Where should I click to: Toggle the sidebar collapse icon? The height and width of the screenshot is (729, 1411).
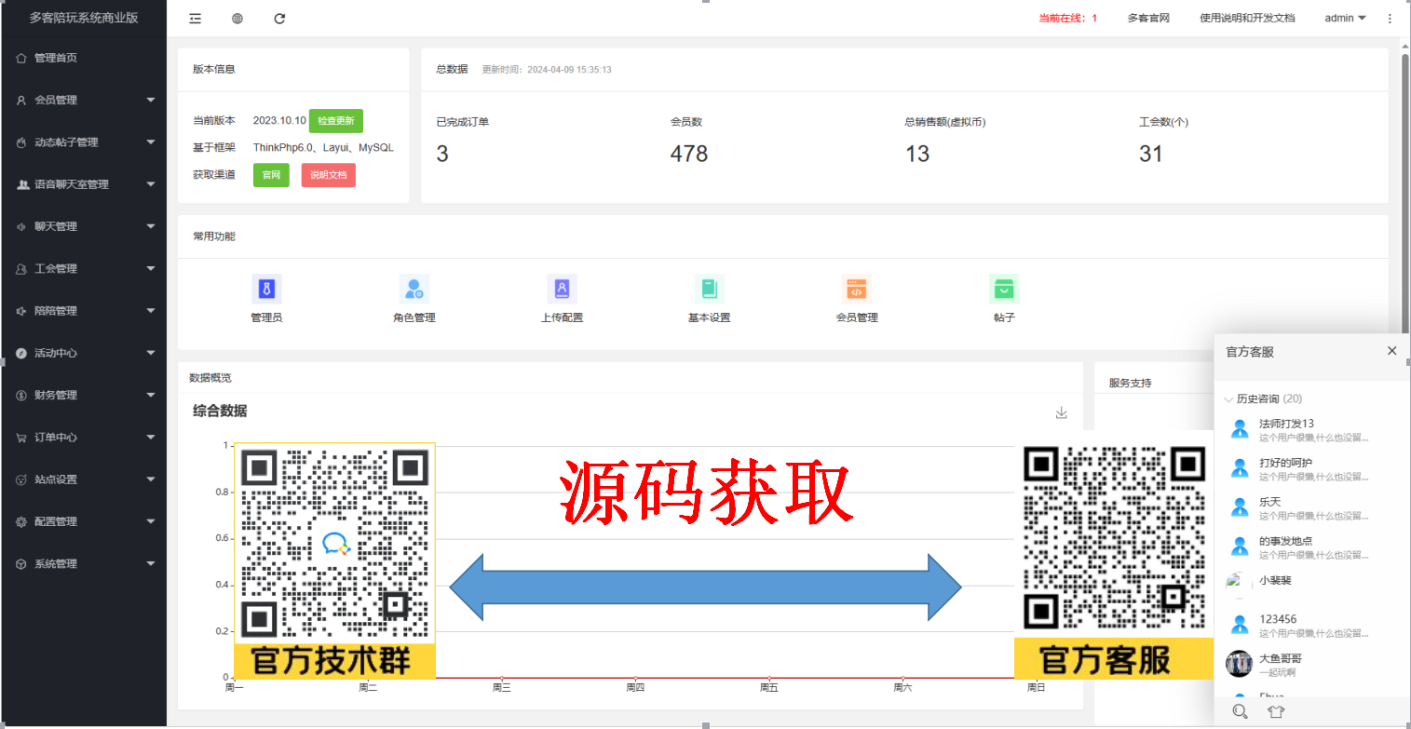195,18
